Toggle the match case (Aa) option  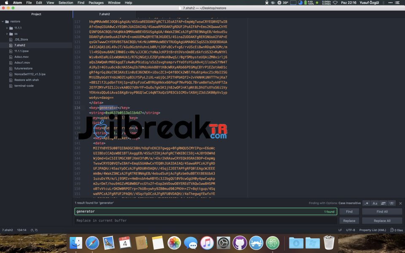click(x=374, y=203)
